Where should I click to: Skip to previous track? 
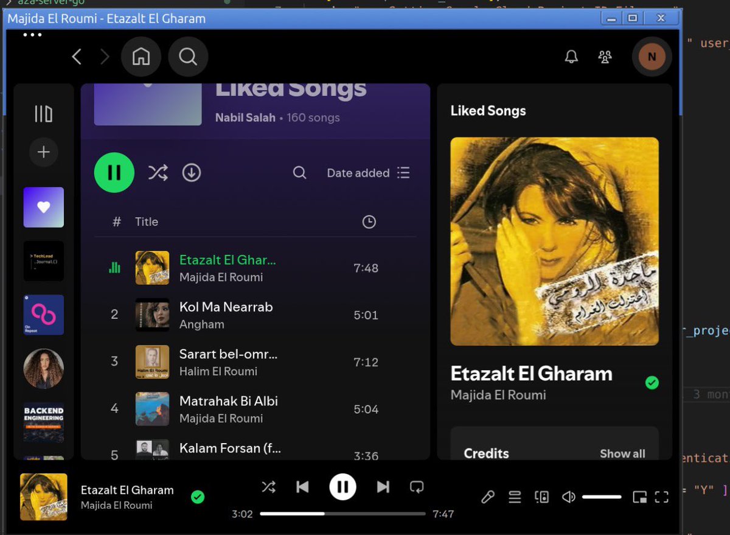[x=302, y=487]
